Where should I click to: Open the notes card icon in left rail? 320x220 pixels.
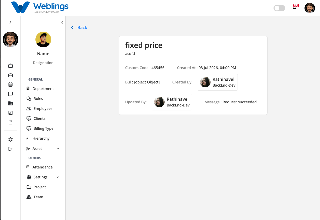[x=11, y=113]
